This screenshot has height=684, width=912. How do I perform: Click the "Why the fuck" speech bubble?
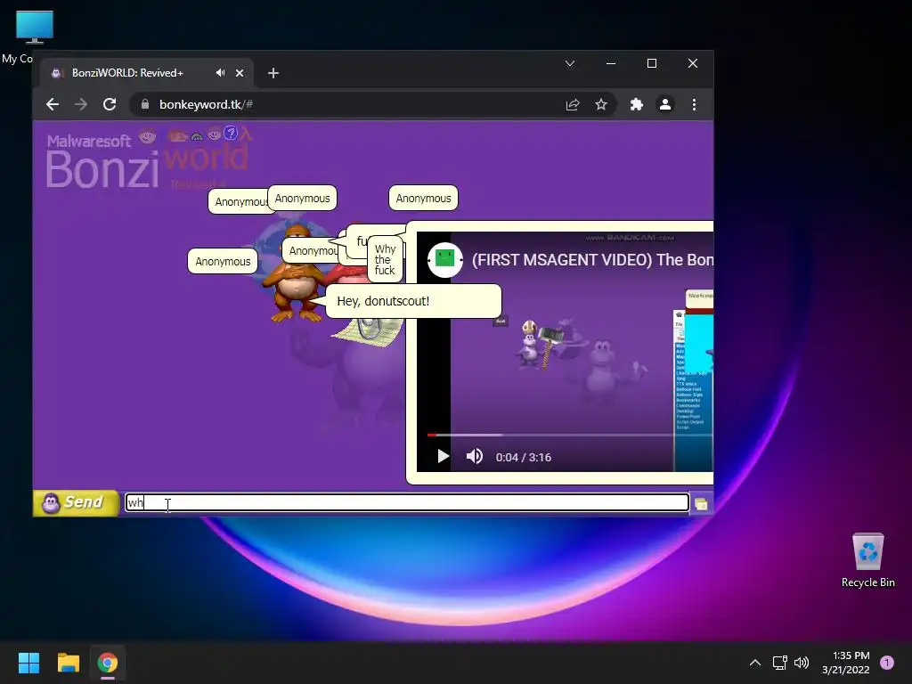[x=385, y=259]
